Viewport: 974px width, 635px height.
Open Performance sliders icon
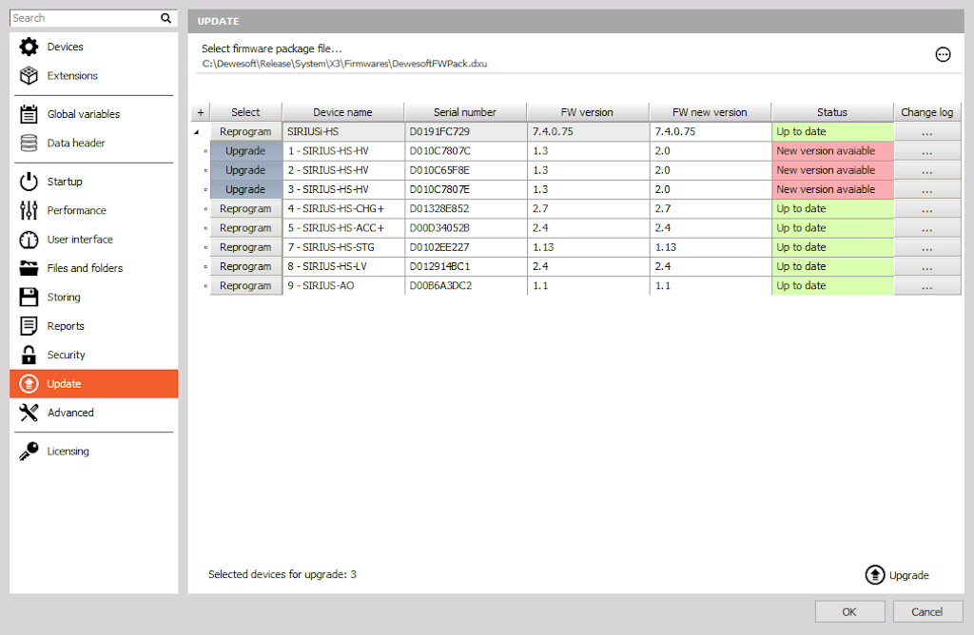point(29,210)
